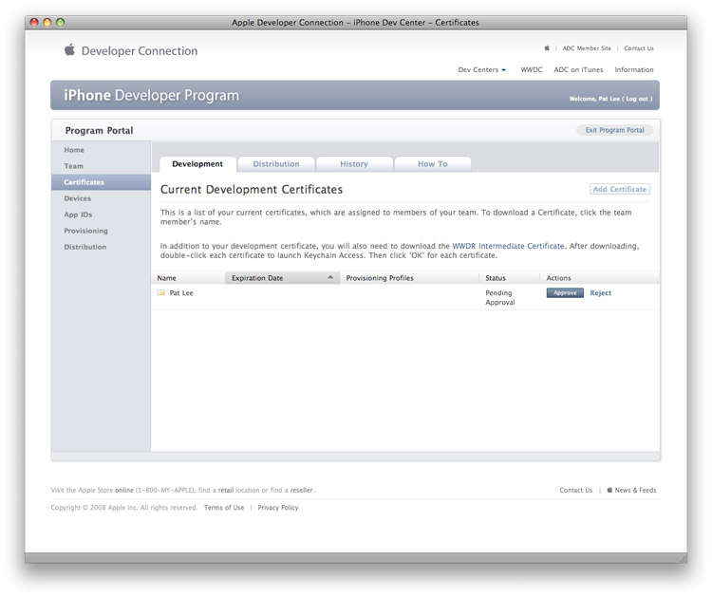Minimize the window with yellow button
The width and height of the screenshot is (712, 597).
pos(47,22)
